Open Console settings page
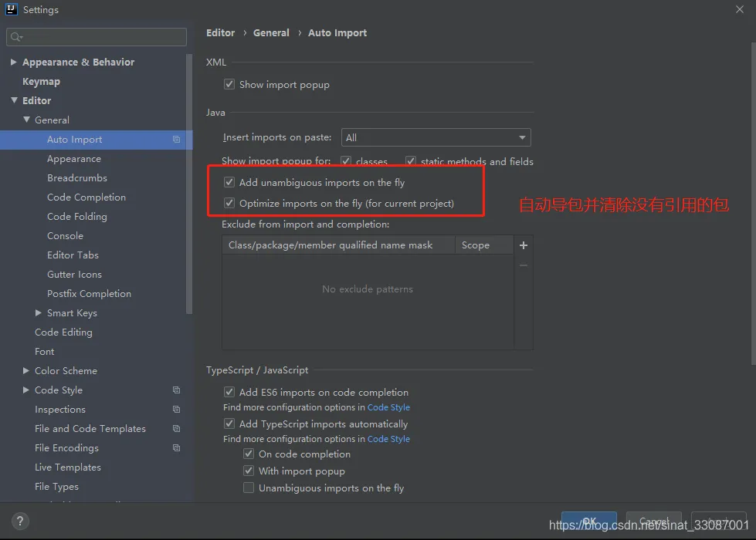The width and height of the screenshot is (756, 540). click(x=65, y=235)
